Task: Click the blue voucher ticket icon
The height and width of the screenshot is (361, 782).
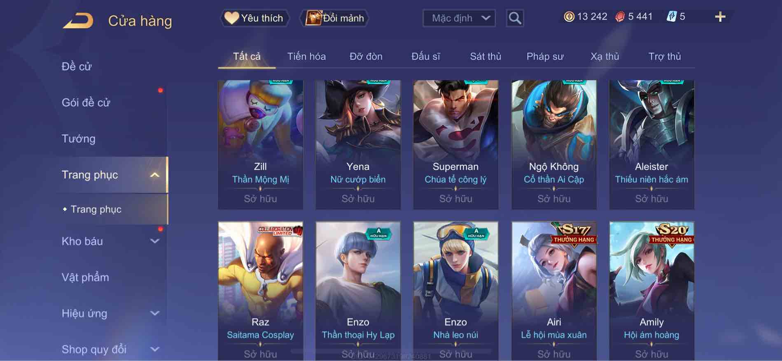Action: [x=671, y=16]
